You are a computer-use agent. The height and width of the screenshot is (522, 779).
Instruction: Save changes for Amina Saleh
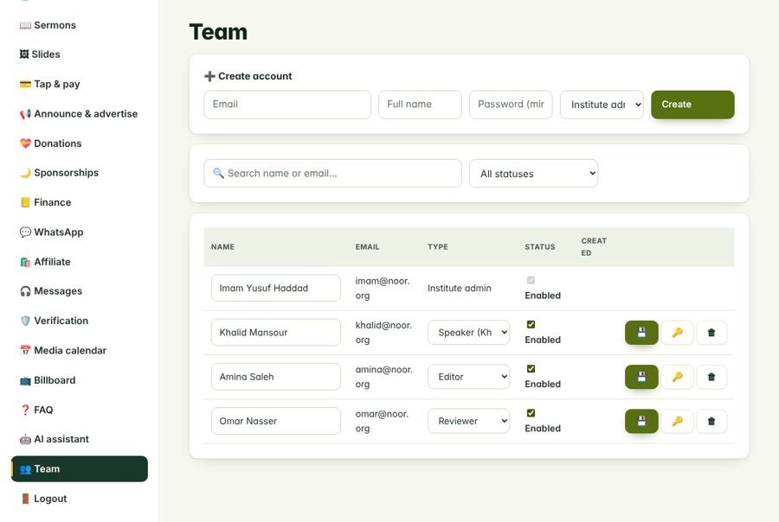pyautogui.click(x=641, y=377)
